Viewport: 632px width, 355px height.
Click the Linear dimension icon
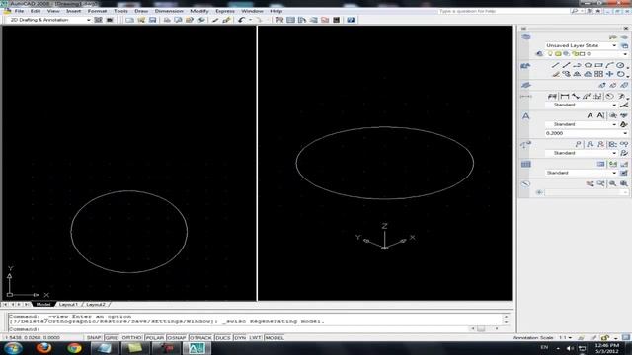click(x=564, y=97)
